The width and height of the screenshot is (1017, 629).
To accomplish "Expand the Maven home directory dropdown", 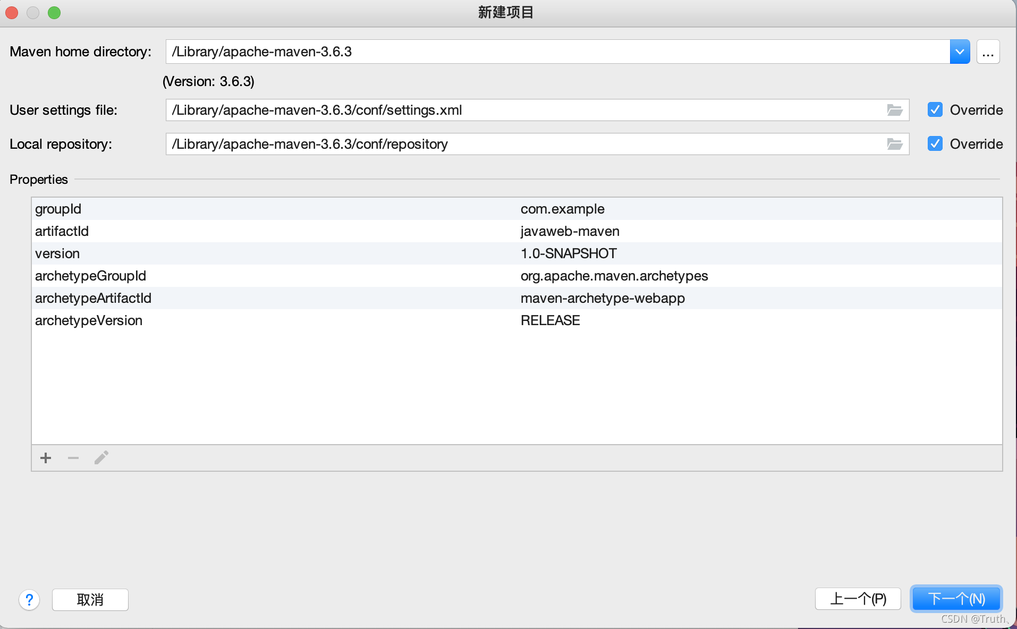I will point(960,52).
